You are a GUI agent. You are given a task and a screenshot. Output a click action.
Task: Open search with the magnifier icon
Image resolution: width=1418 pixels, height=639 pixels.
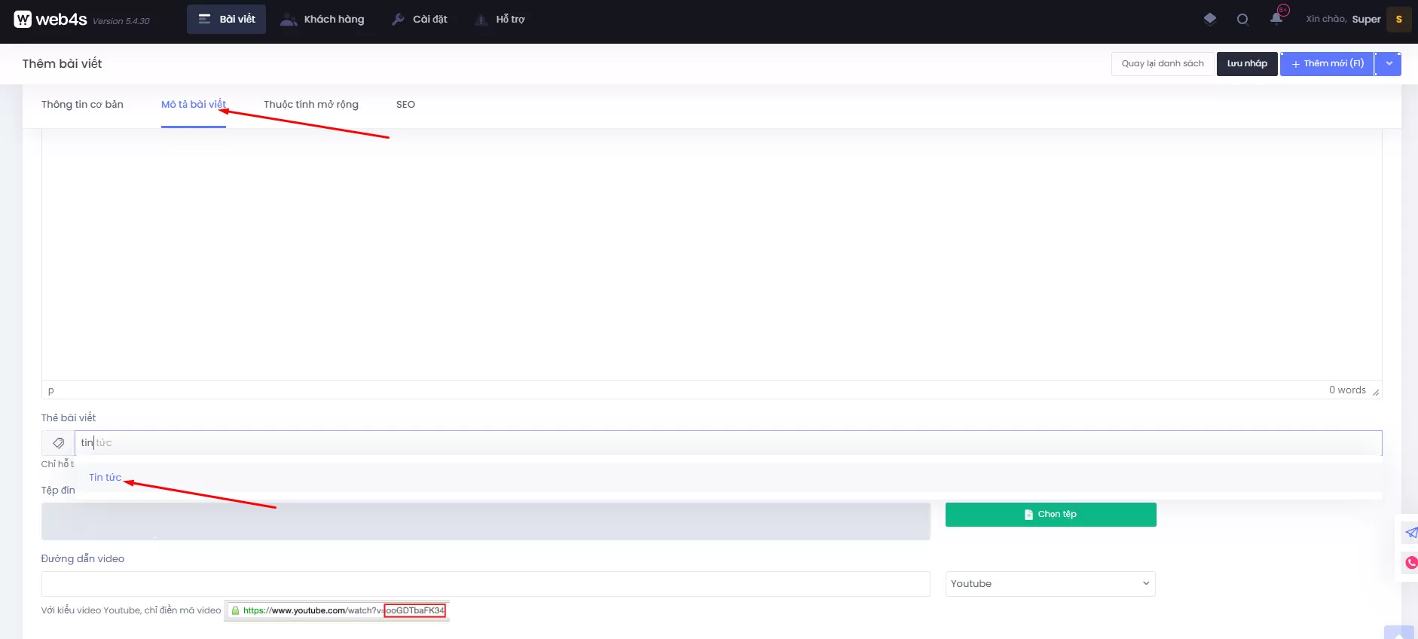tap(1242, 20)
